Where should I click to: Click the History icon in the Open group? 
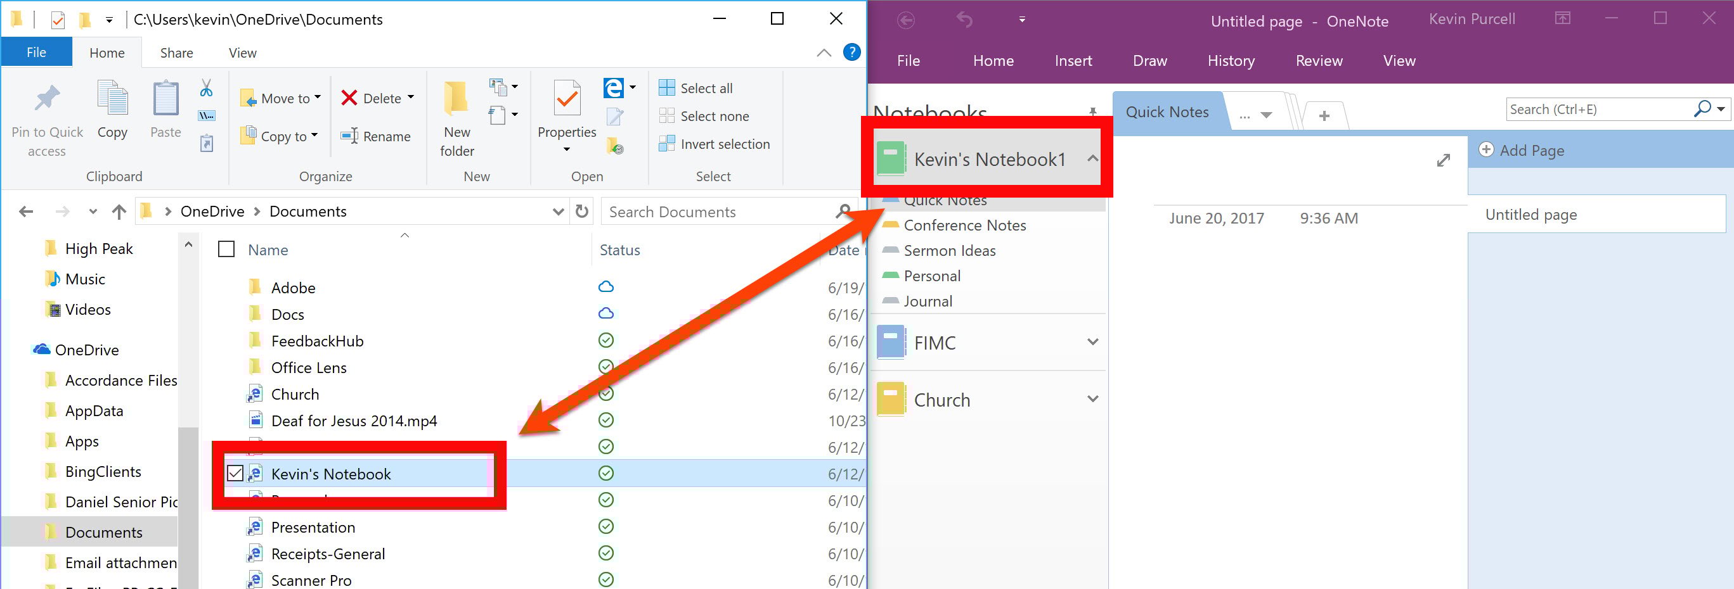614,144
